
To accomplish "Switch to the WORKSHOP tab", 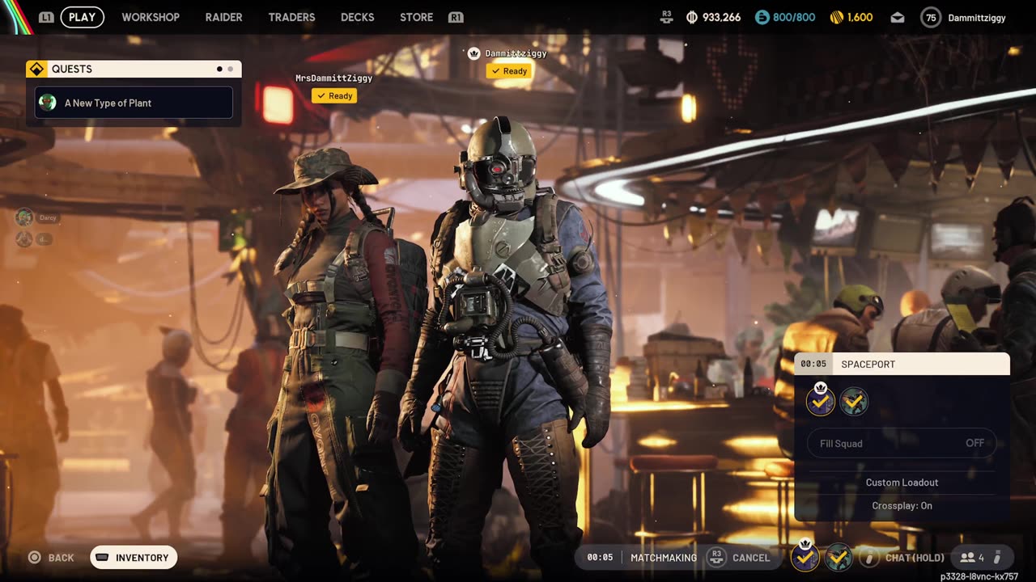I will [x=151, y=17].
